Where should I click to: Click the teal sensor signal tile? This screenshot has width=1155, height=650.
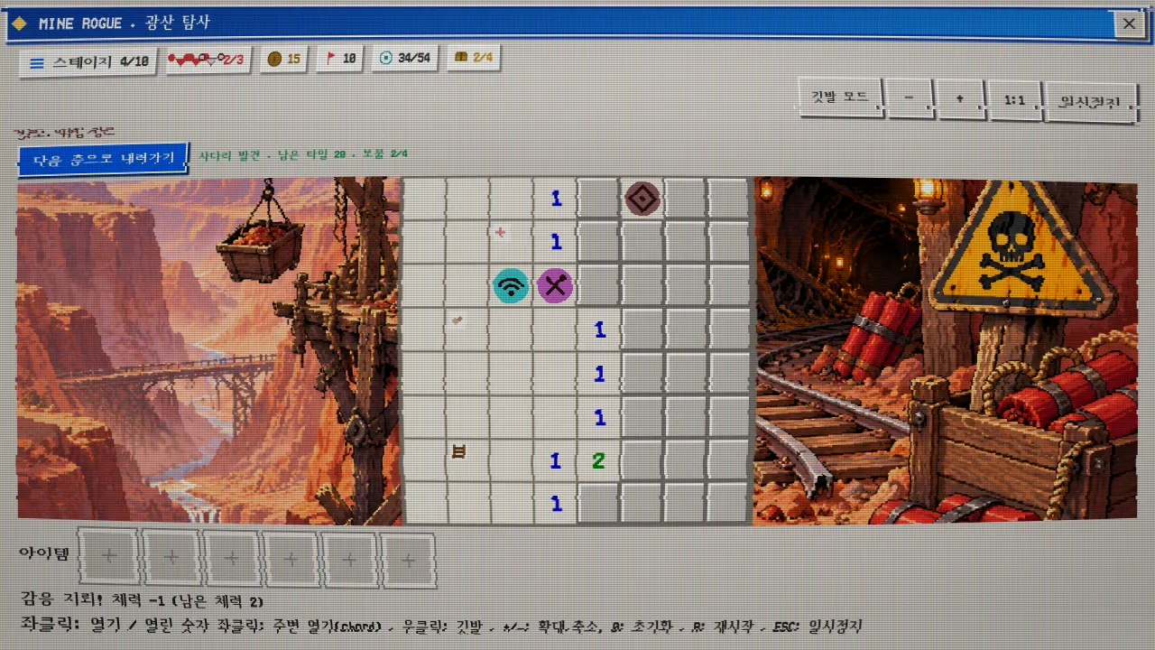[512, 286]
